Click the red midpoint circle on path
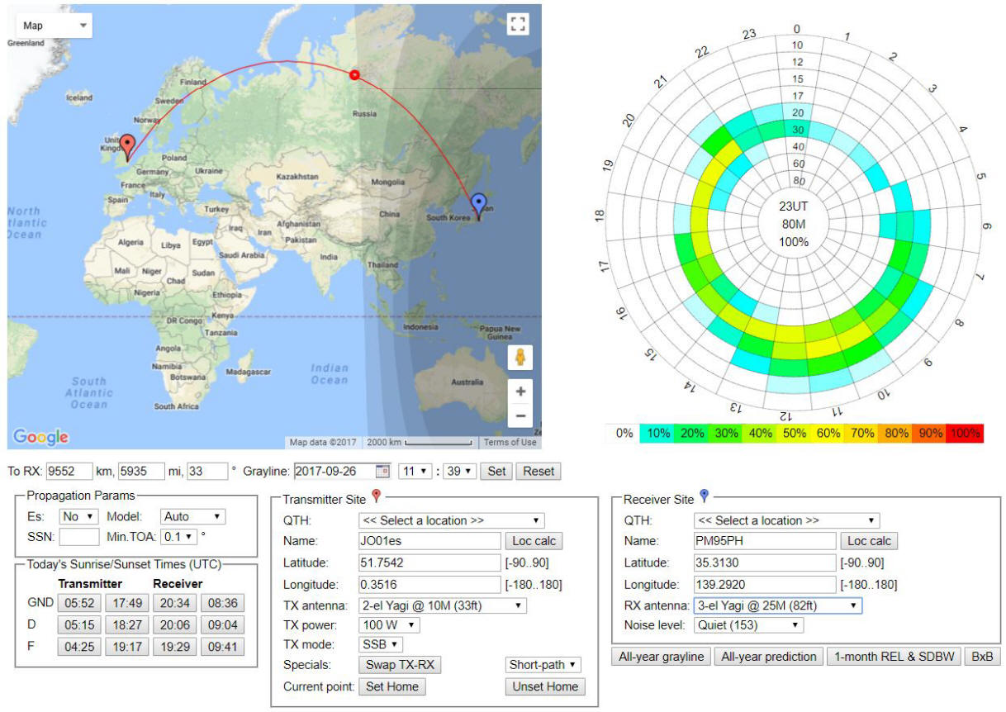 [354, 75]
